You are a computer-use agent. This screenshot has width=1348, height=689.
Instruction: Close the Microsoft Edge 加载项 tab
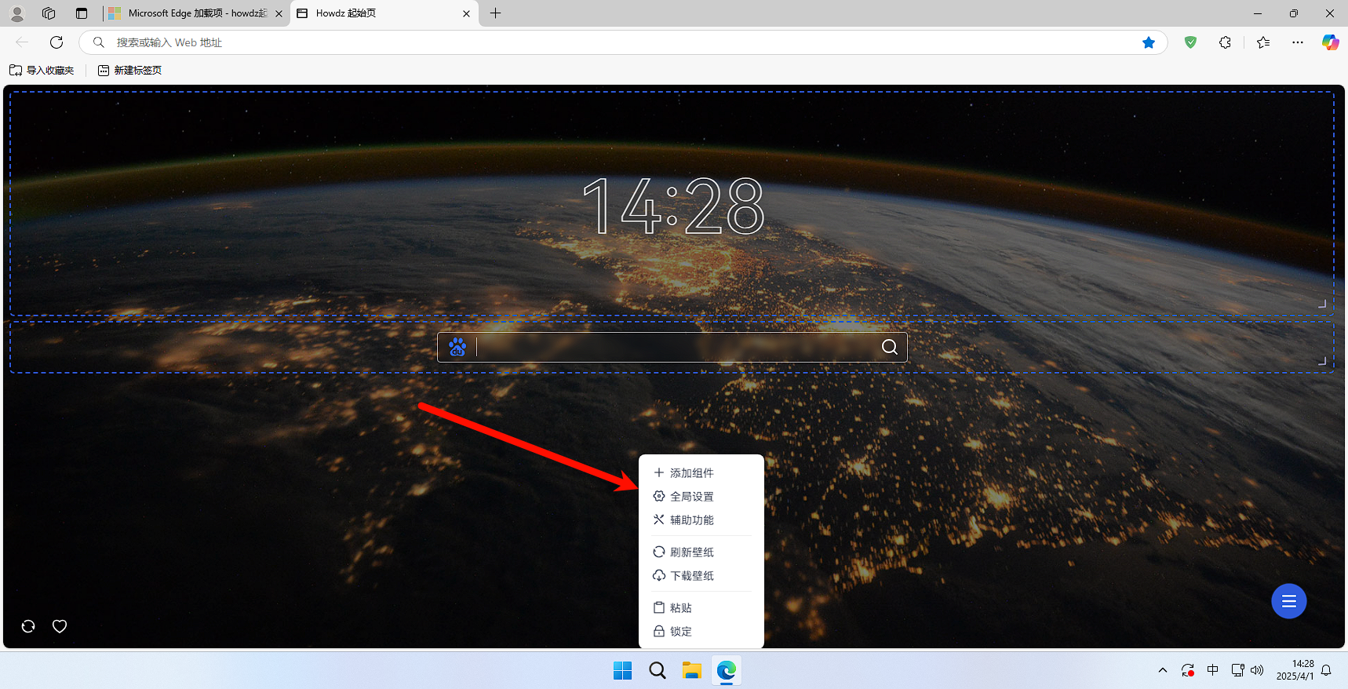point(279,13)
